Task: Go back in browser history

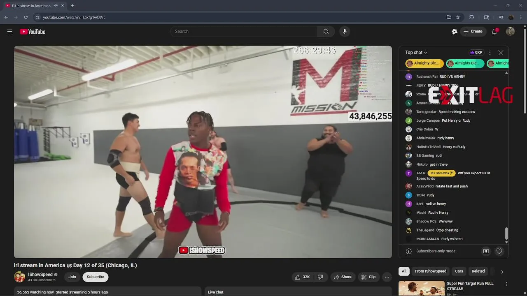Action: pyautogui.click(x=6, y=17)
